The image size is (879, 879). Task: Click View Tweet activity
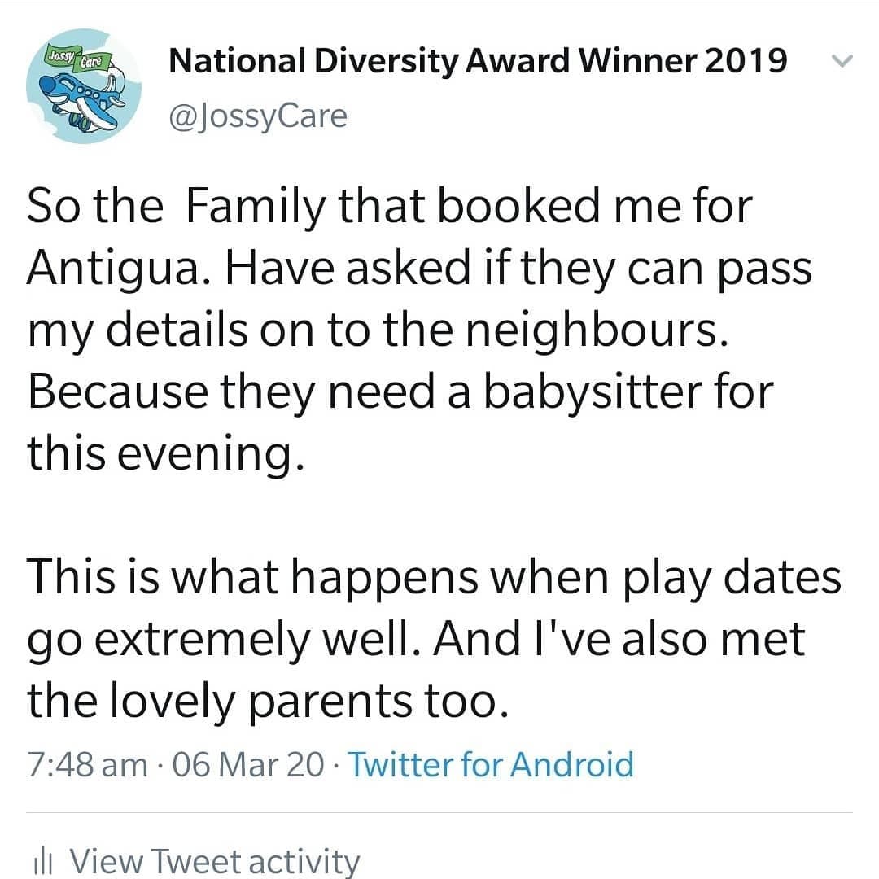click(x=214, y=862)
